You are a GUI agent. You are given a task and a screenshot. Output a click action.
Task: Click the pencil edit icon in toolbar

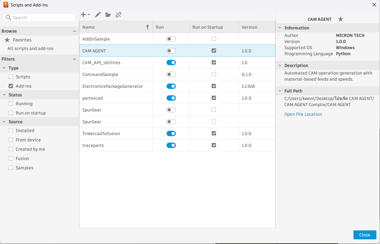pyautogui.click(x=98, y=15)
